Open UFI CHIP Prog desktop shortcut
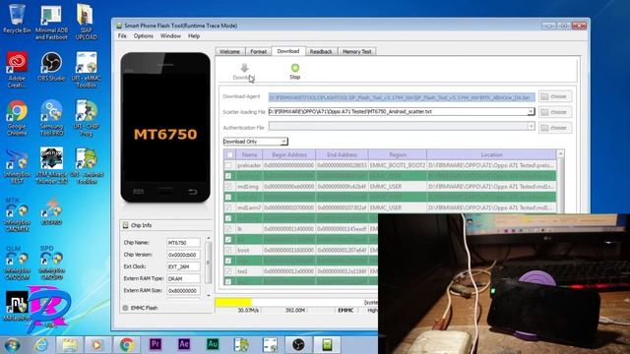This screenshot has height=354, width=630. point(86,118)
